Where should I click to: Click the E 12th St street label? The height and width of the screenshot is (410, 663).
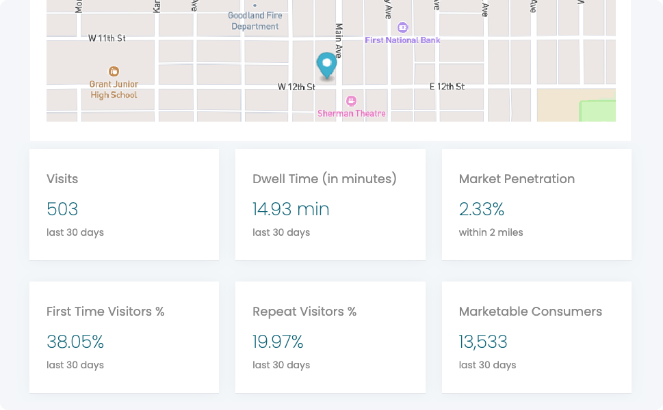[x=447, y=87]
